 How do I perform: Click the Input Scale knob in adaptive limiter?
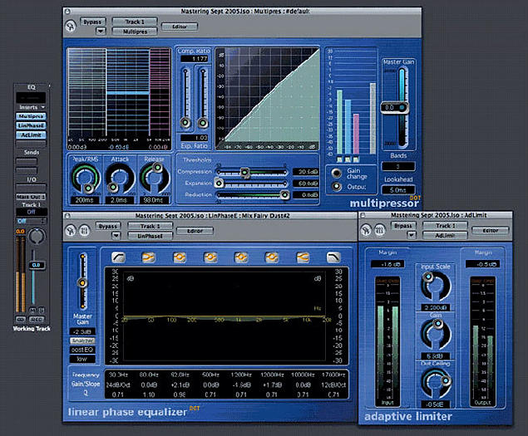(436, 286)
